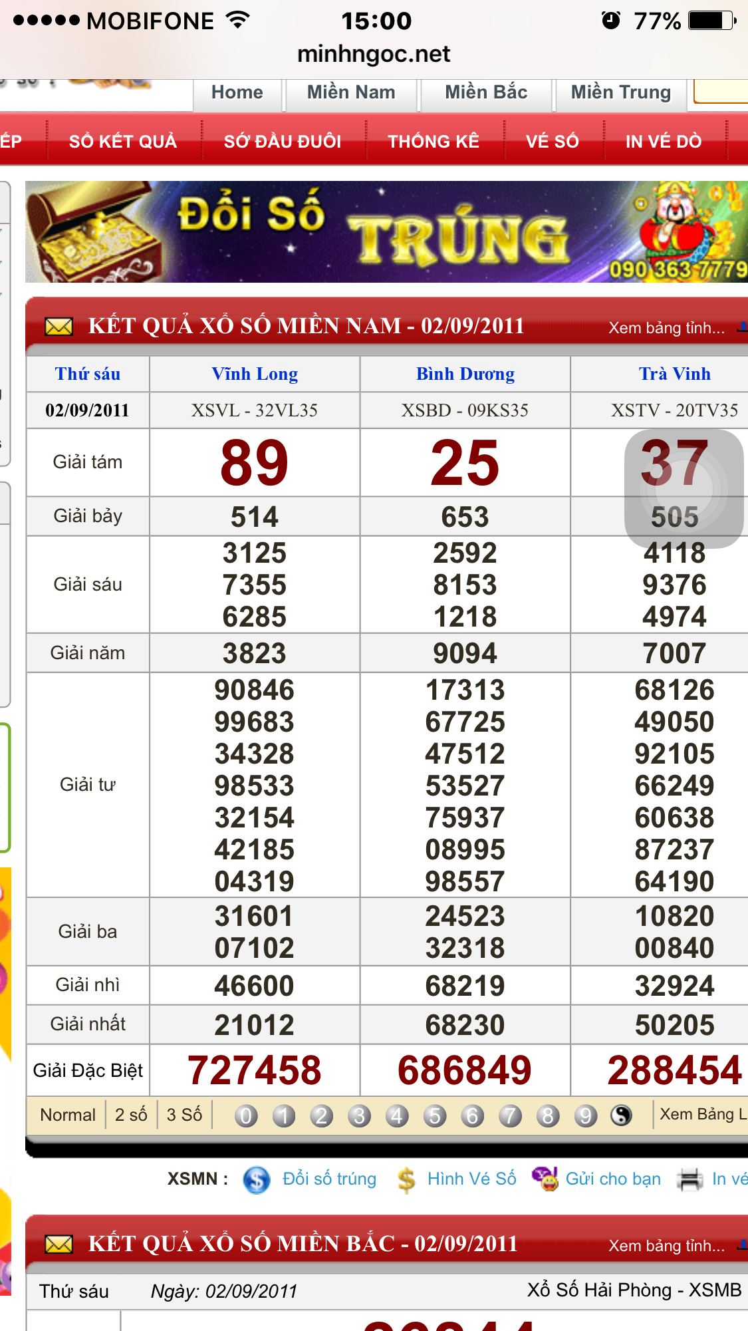Tap the yin-yang icon after digit 9
Image resolution: width=748 pixels, height=1331 pixels.
[x=621, y=1115]
